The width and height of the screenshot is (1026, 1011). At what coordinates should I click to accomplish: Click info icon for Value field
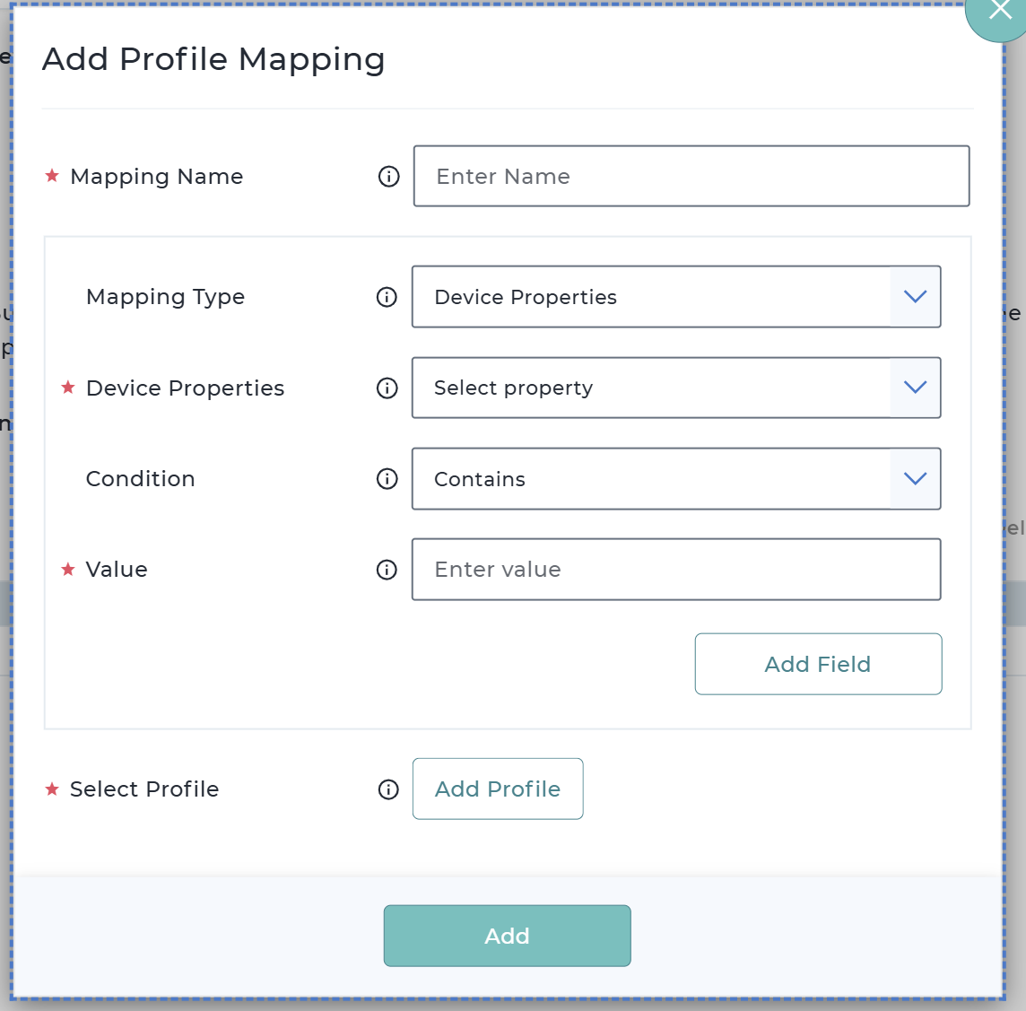click(387, 570)
